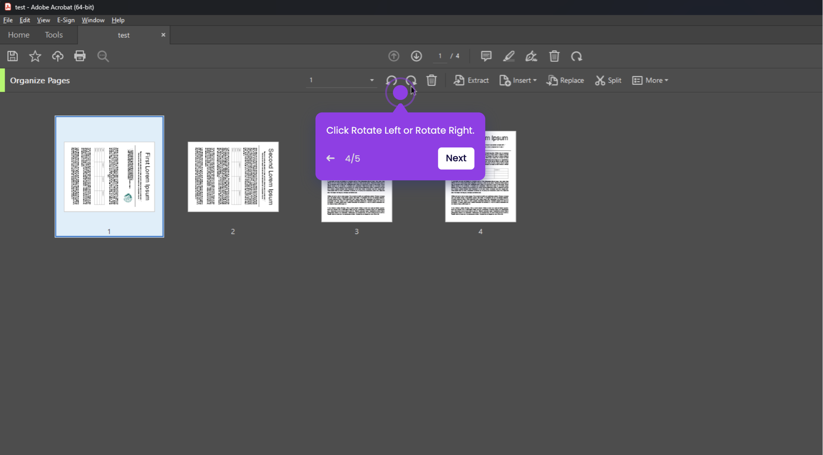
Task: Click the Sign document pen icon
Action: [531, 56]
